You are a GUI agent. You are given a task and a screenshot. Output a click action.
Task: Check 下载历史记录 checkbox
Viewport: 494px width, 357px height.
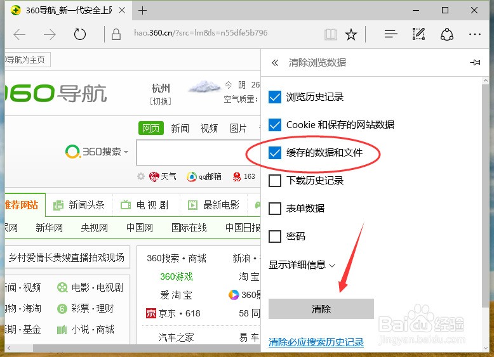pos(275,181)
